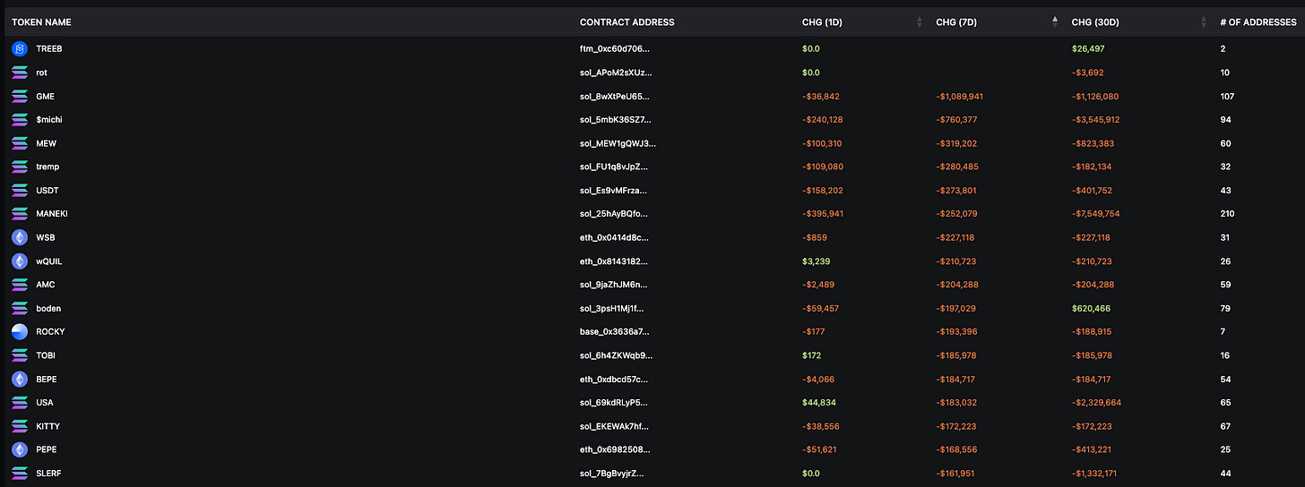This screenshot has width=1305, height=487.
Task: Click the Solana icon beside USDT
Action: click(x=20, y=191)
